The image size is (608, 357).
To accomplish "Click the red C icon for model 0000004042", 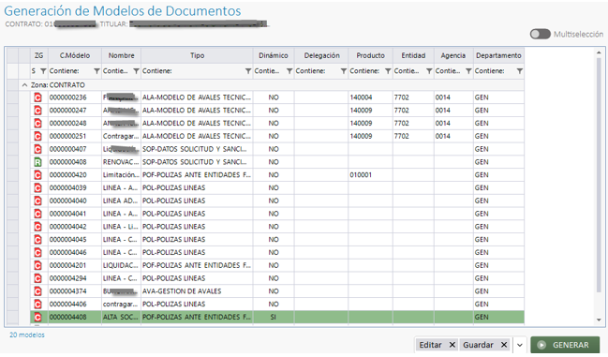I will [37, 227].
